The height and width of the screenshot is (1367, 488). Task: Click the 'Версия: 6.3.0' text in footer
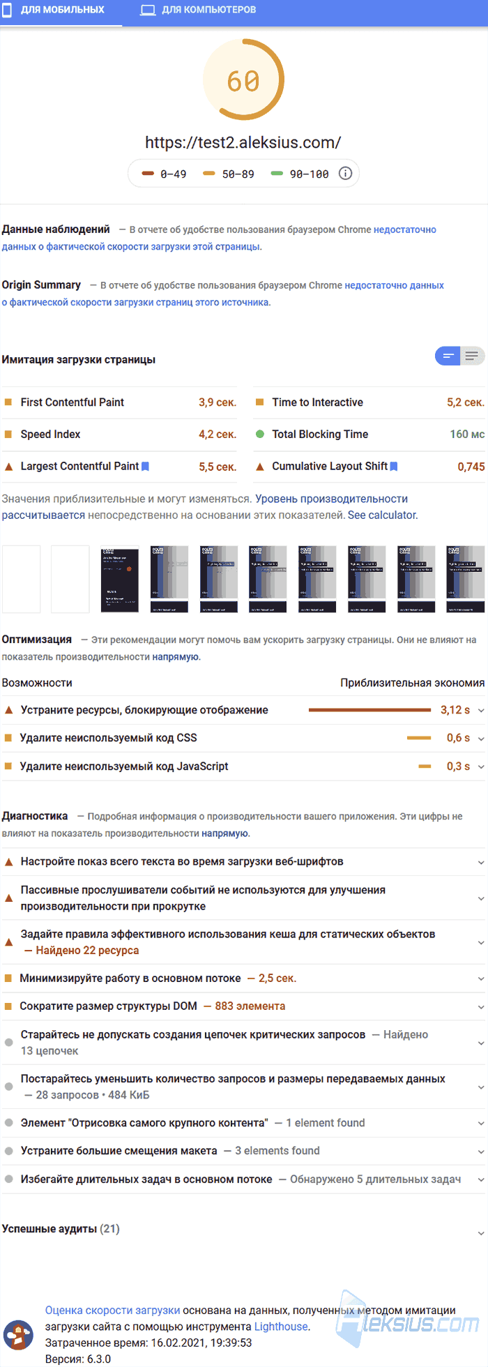(x=78, y=1359)
